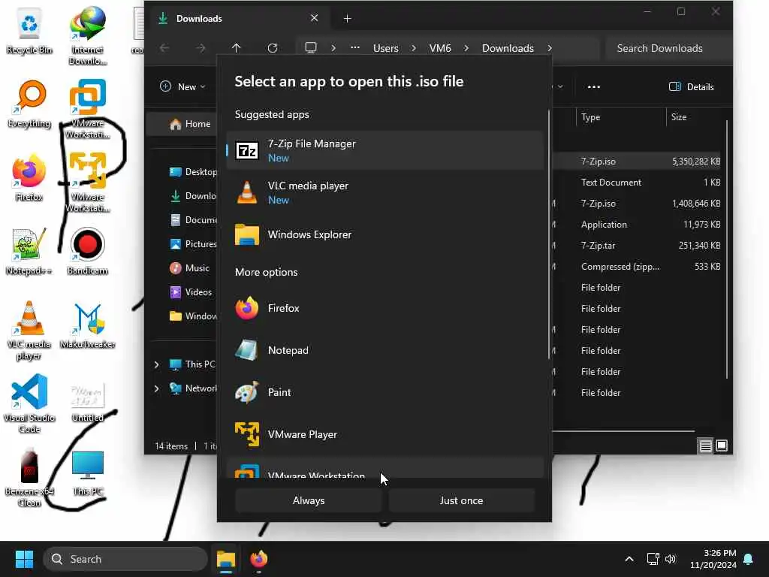Click the taskbar Search box
The image size is (769, 577).
coord(125,559)
